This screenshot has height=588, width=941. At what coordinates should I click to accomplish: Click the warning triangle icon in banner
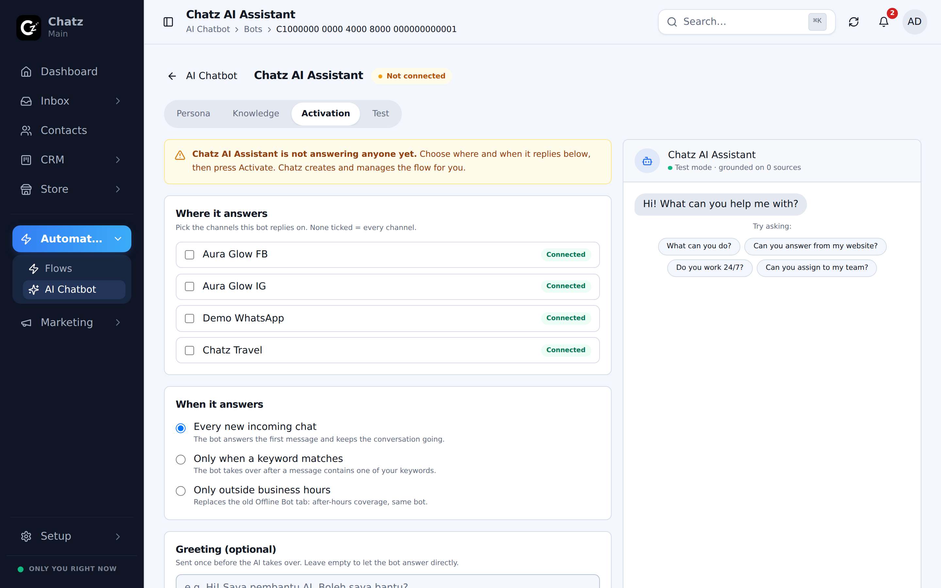click(x=180, y=155)
